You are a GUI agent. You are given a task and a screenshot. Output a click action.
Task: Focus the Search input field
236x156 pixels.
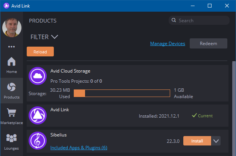click(x=199, y=20)
